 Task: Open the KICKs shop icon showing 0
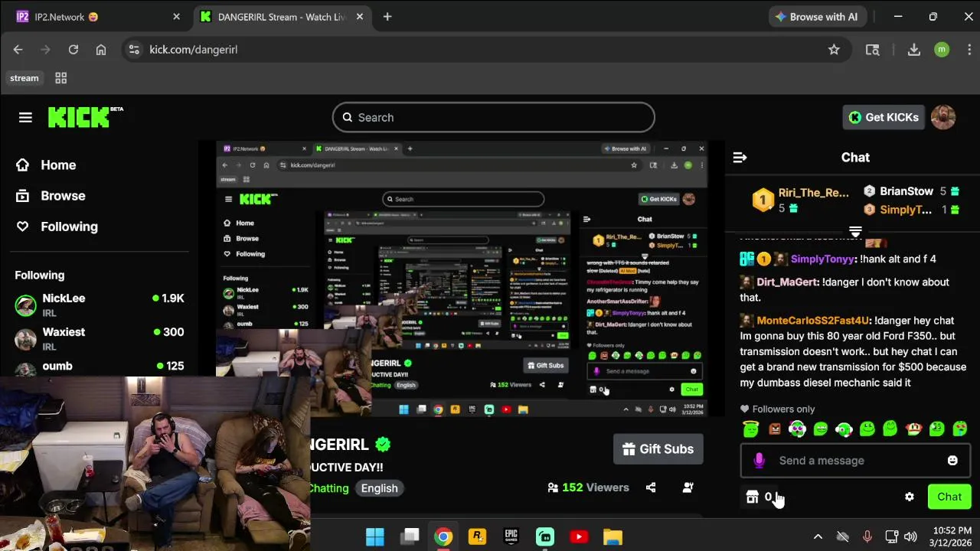pos(759,497)
